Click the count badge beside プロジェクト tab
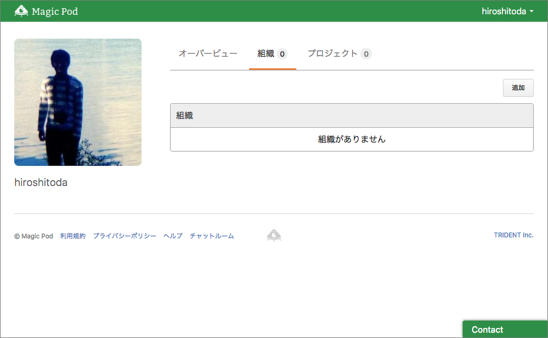This screenshot has height=338, width=548. click(x=366, y=54)
